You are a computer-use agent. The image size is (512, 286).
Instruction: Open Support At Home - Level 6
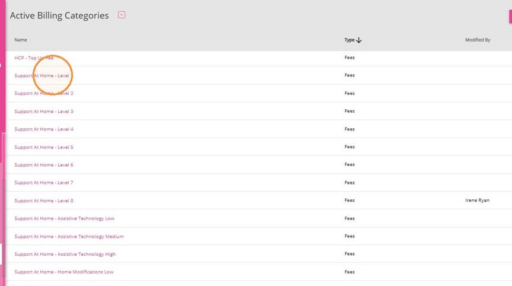click(44, 165)
